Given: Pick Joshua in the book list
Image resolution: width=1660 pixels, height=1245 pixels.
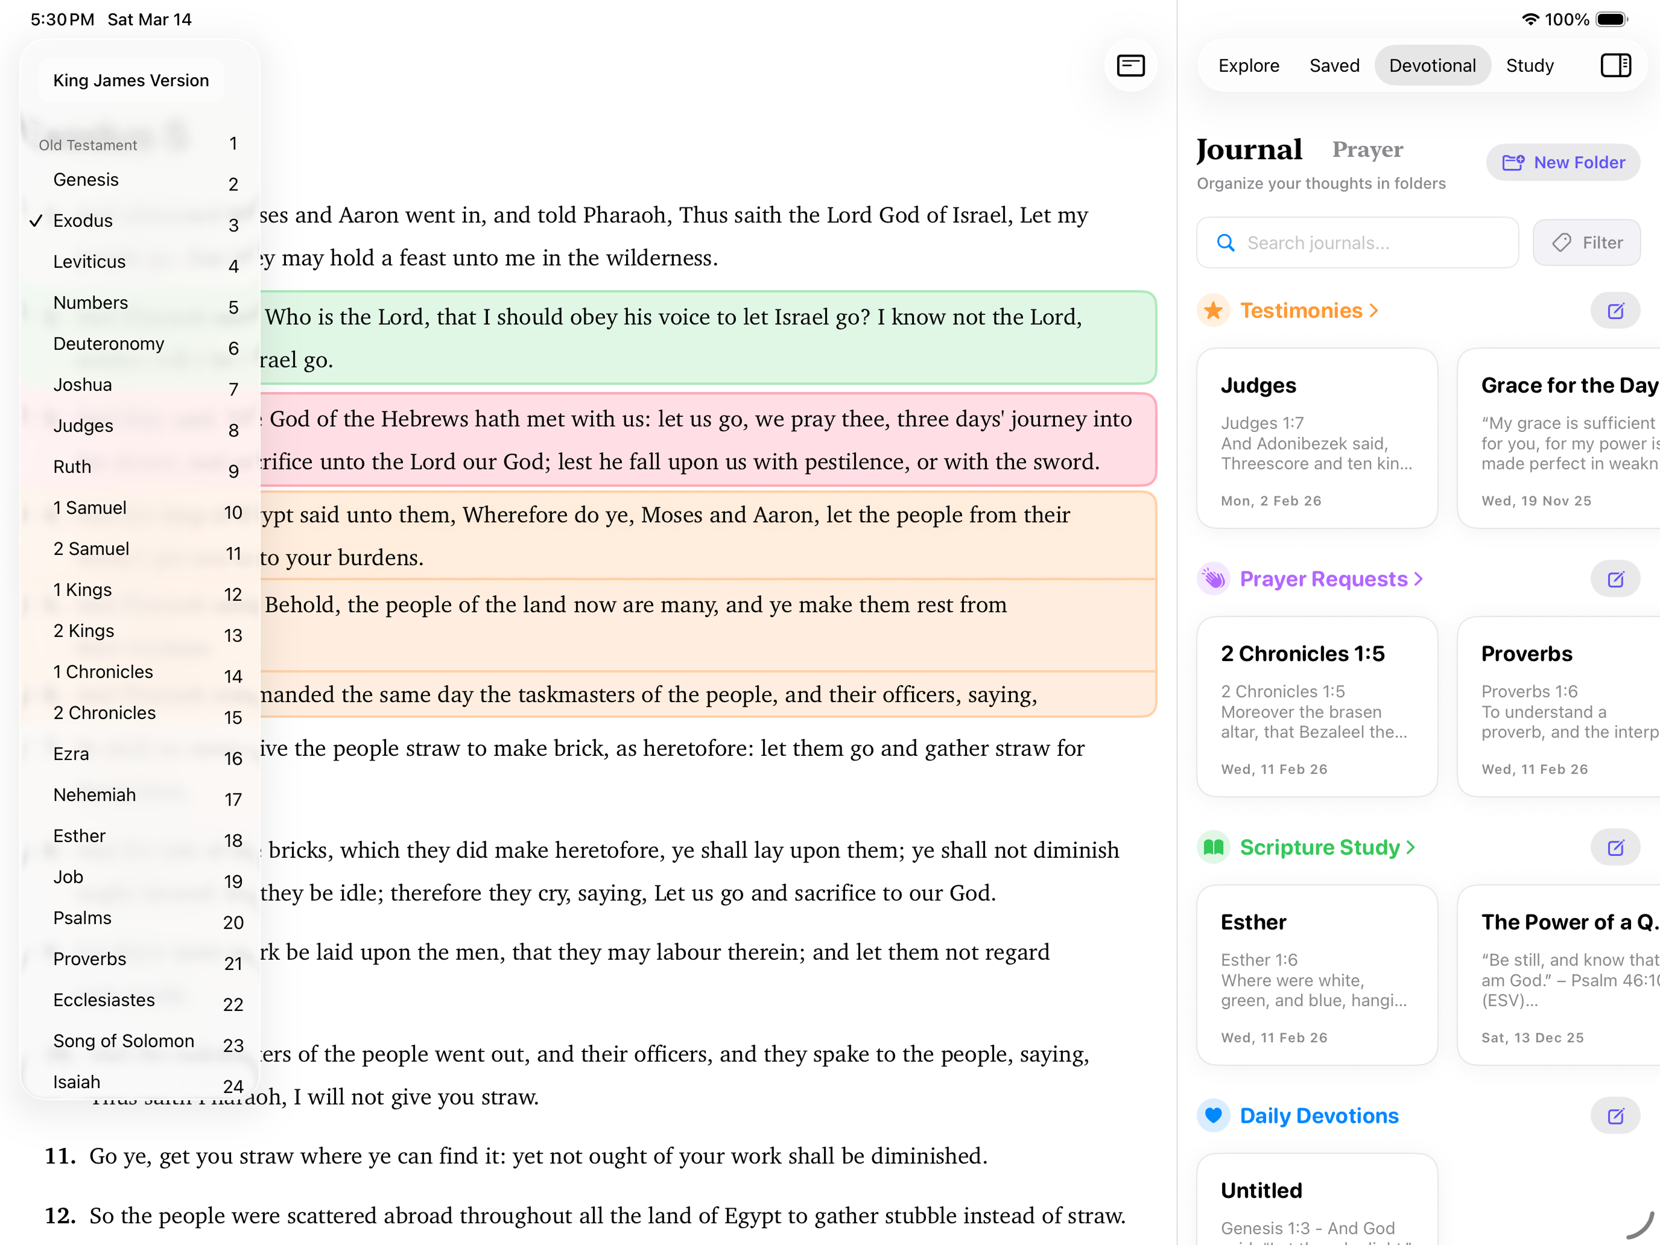Looking at the screenshot, I should click(x=83, y=384).
